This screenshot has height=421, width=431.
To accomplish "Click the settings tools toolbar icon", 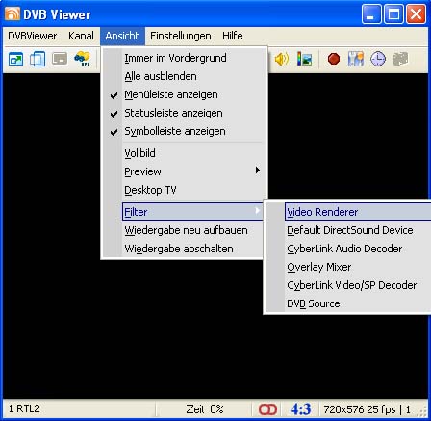I will 356,59.
